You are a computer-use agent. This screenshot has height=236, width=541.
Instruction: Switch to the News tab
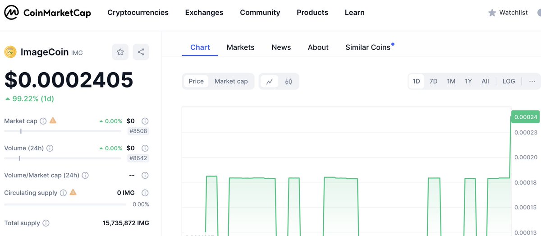281,47
